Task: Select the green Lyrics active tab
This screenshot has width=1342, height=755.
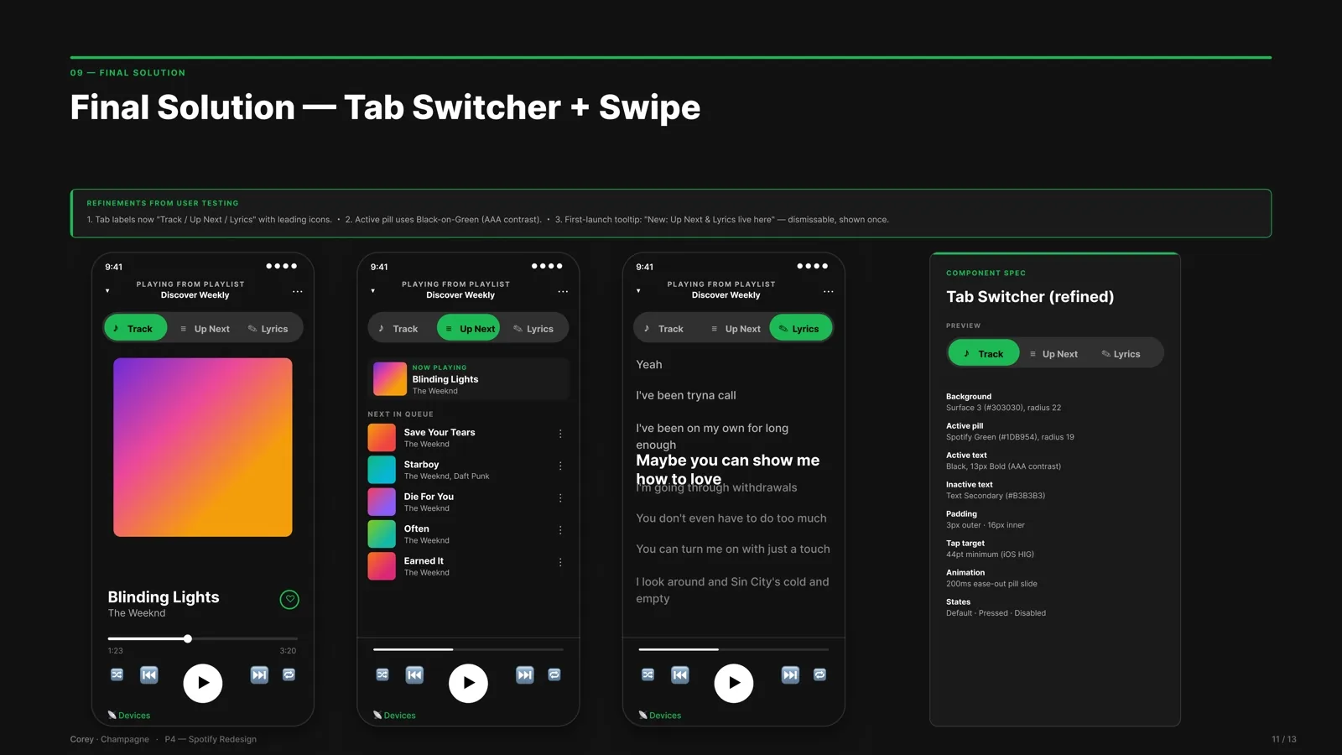Action: 800,328
